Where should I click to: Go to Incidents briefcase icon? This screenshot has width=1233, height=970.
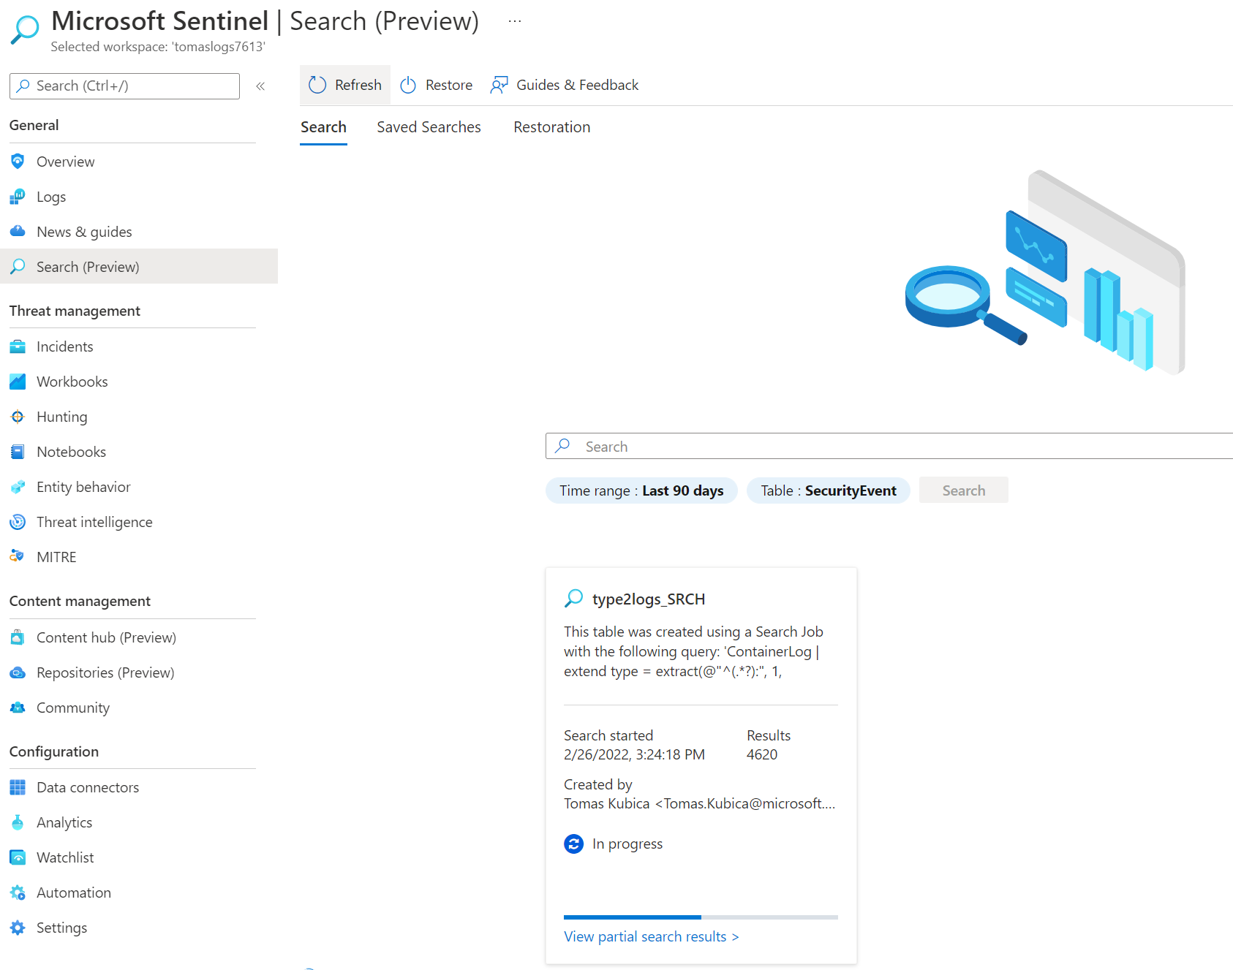pyautogui.click(x=18, y=346)
